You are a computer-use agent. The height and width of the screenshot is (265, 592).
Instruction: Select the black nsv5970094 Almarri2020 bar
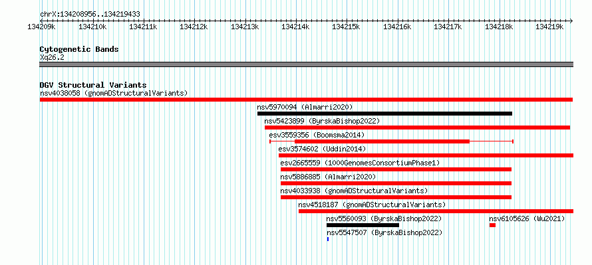(384, 114)
